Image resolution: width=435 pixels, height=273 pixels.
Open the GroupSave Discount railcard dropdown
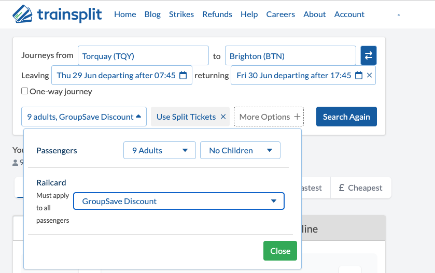tap(179, 201)
